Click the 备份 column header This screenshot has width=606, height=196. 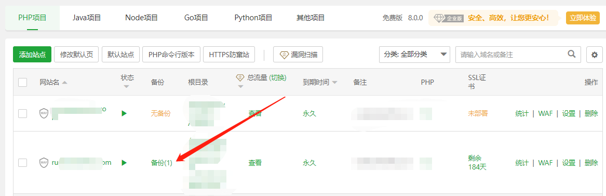pos(158,82)
